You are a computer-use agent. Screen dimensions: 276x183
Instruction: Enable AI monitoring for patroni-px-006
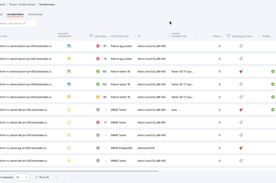coord(241,84)
